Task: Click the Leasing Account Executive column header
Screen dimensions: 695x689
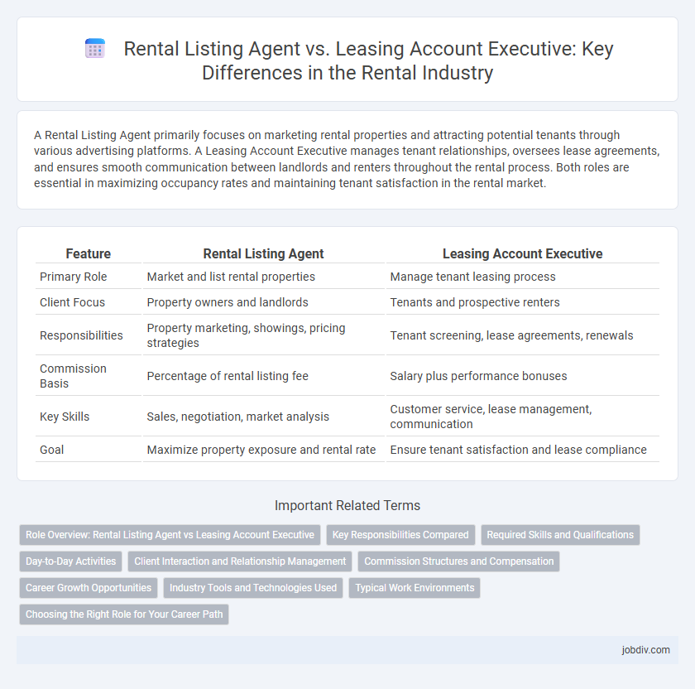Action: (523, 253)
